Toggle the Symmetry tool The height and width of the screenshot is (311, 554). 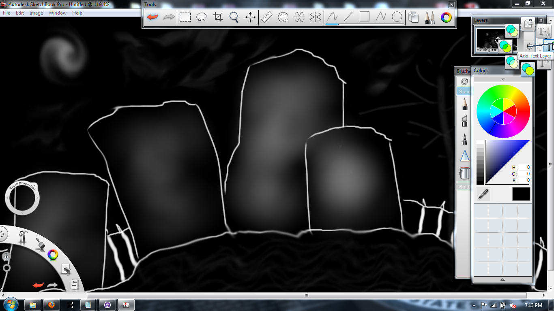click(316, 17)
